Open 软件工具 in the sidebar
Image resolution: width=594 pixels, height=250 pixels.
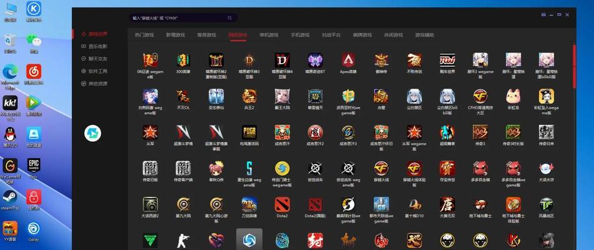pyautogui.click(x=94, y=71)
